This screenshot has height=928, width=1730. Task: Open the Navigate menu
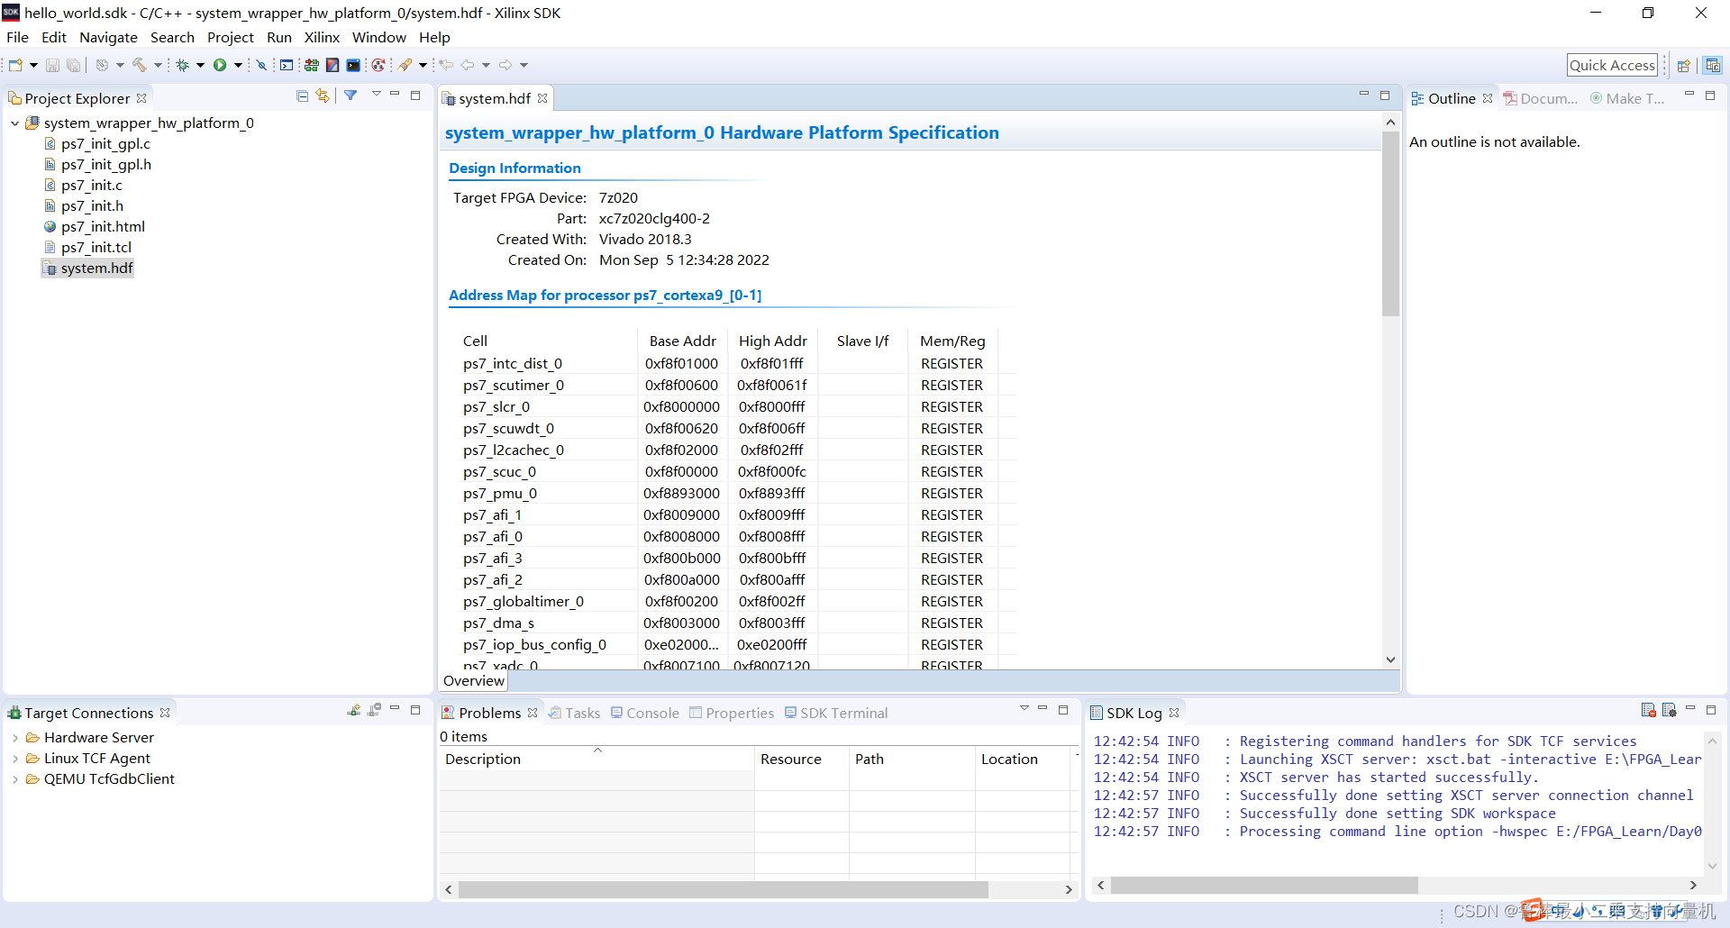[108, 38]
